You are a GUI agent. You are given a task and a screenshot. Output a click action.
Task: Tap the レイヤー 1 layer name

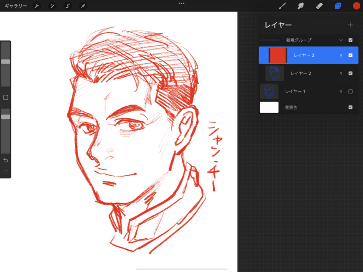[295, 91]
